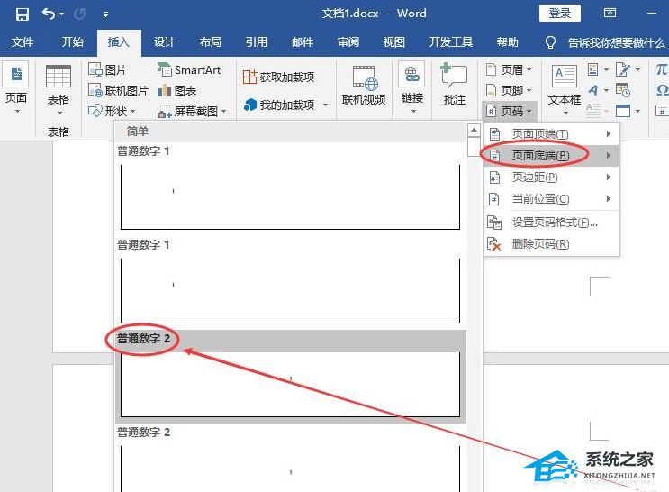The image size is (669, 492).
Task: Open the ribbon display options icon
Action: pos(610,14)
